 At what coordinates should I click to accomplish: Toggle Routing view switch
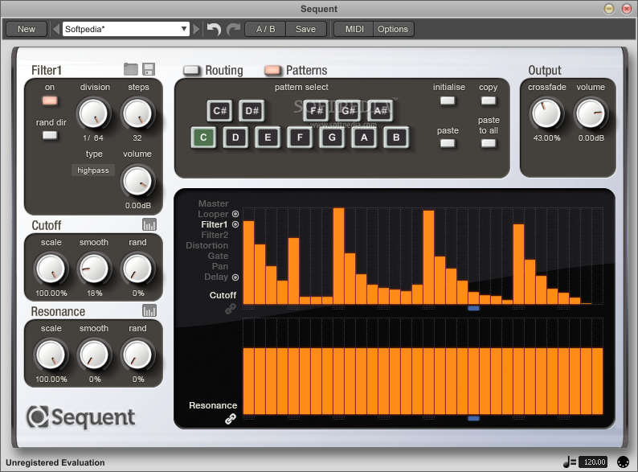(x=191, y=71)
